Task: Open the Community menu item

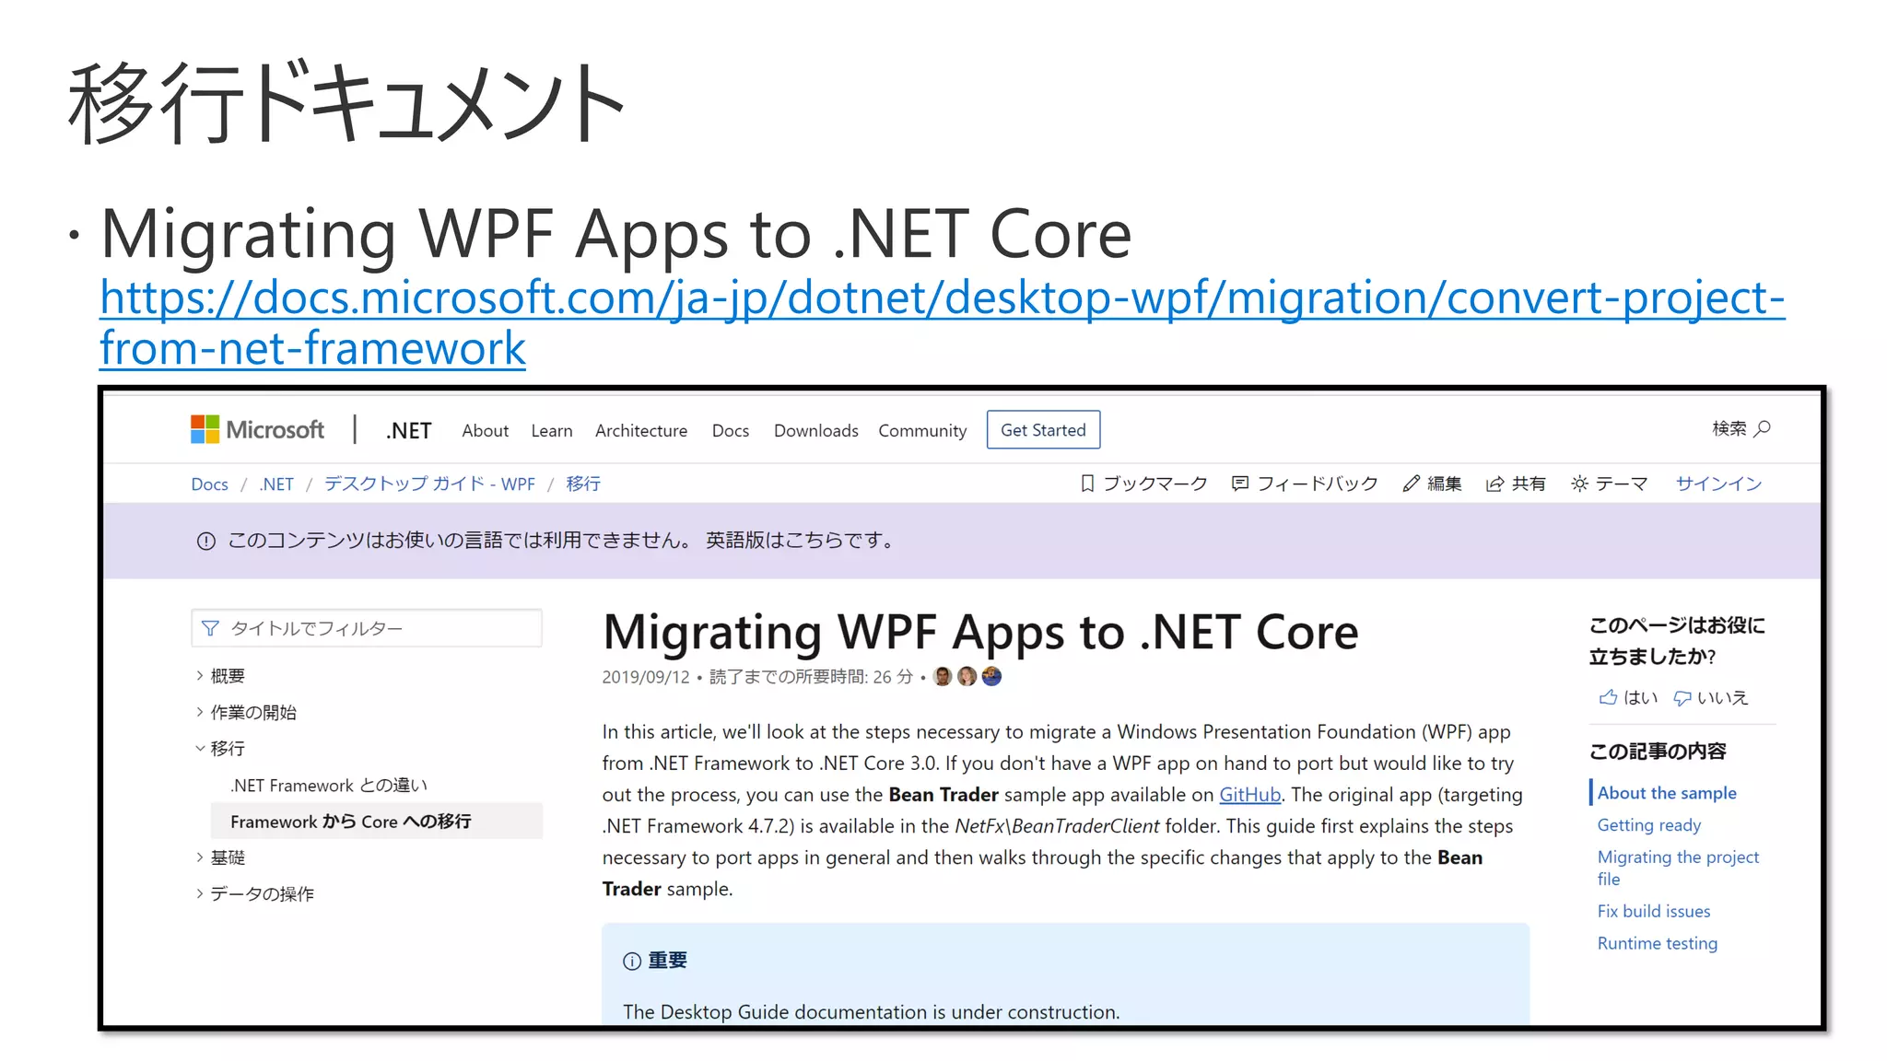Action: [x=922, y=430]
